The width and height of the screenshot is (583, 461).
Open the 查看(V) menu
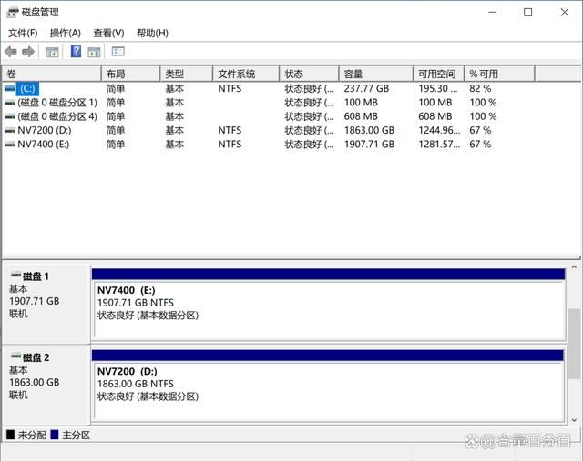click(x=108, y=33)
